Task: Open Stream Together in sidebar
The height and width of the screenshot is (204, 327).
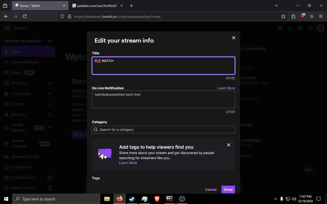Action: [x=28, y=143]
